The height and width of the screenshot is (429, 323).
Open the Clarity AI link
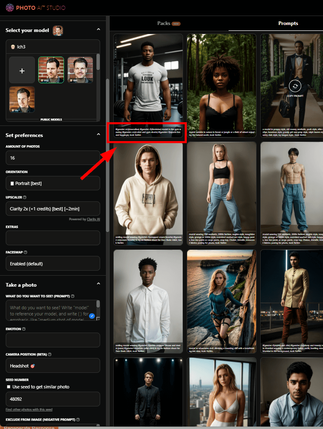coord(93,219)
